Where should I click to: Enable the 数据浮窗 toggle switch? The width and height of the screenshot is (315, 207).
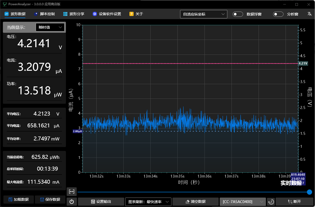[x=238, y=14]
